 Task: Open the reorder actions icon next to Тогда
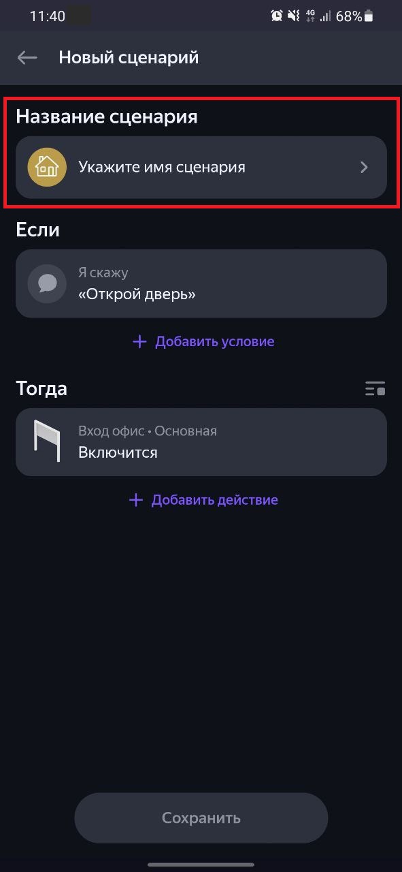[375, 389]
